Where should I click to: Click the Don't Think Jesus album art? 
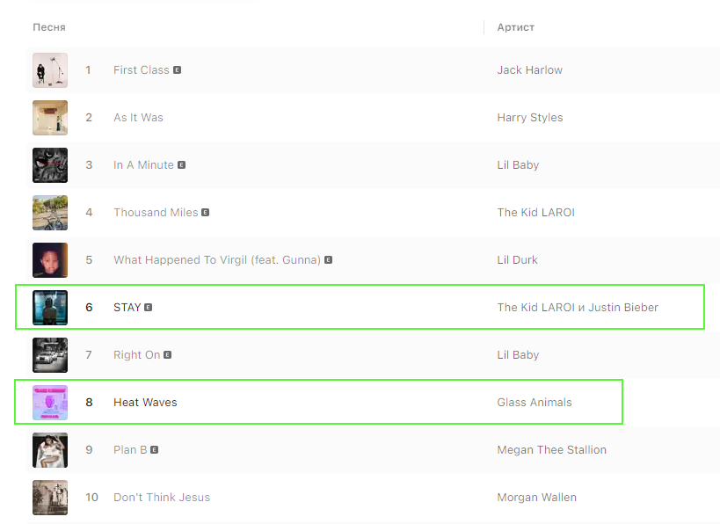coord(50,498)
